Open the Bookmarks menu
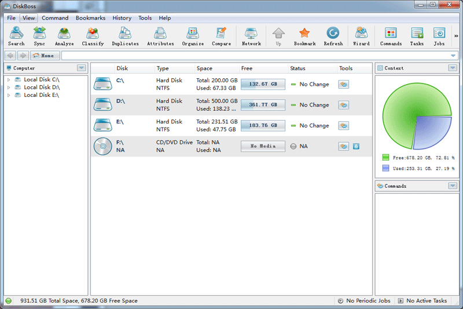Image resolution: width=463 pixels, height=309 pixels. click(90, 18)
